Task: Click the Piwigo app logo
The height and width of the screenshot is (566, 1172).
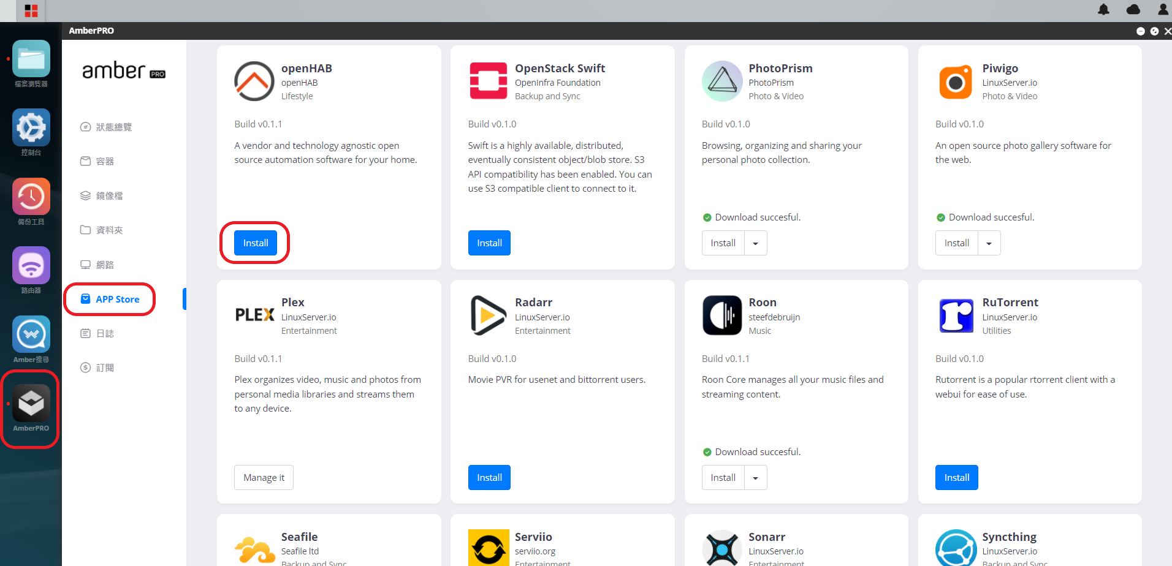Action: [x=956, y=81]
